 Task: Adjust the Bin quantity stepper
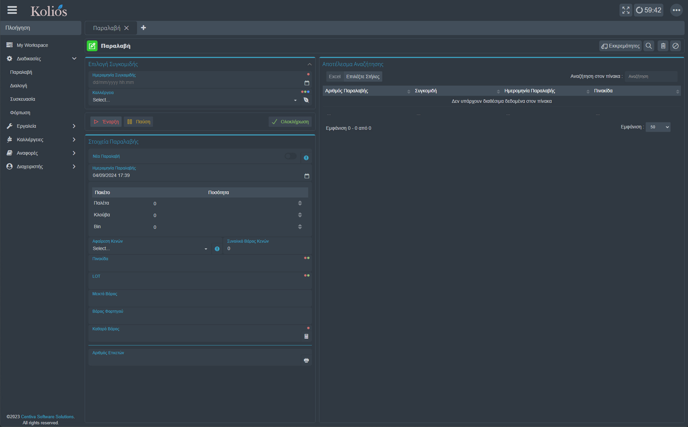click(300, 227)
